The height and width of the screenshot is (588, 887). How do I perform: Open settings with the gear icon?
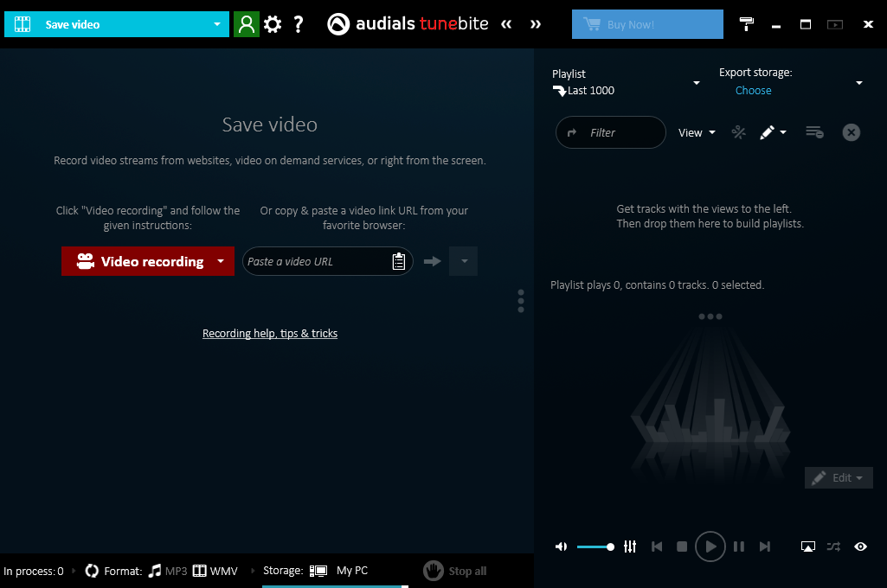click(273, 24)
